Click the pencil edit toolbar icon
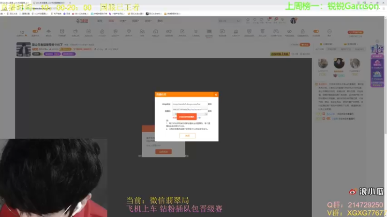Viewport: 387px width, 217px height. click(x=182, y=31)
